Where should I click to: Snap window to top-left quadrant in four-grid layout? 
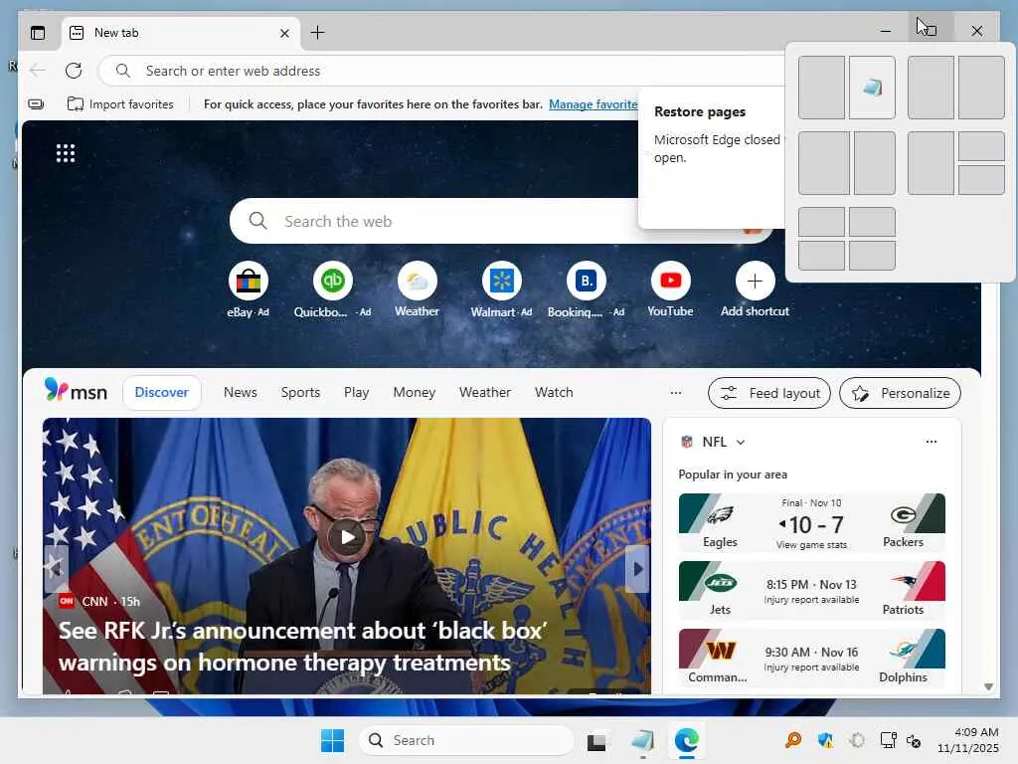821,222
